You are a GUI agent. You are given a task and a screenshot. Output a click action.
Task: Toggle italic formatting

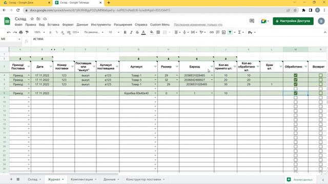click(131, 32)
